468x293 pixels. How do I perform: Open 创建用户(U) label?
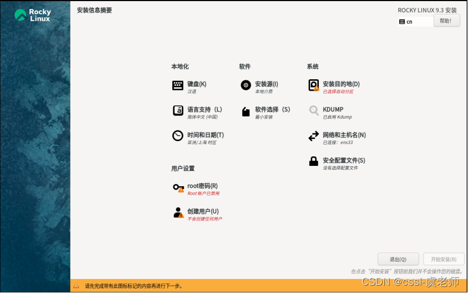(203, 211)
